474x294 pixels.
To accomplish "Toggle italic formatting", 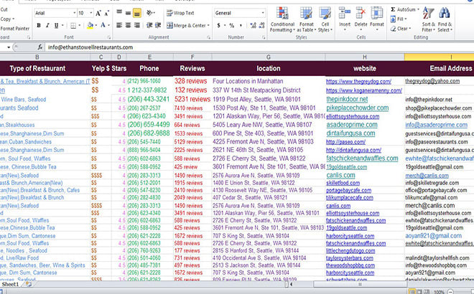I will click(47, 26).
